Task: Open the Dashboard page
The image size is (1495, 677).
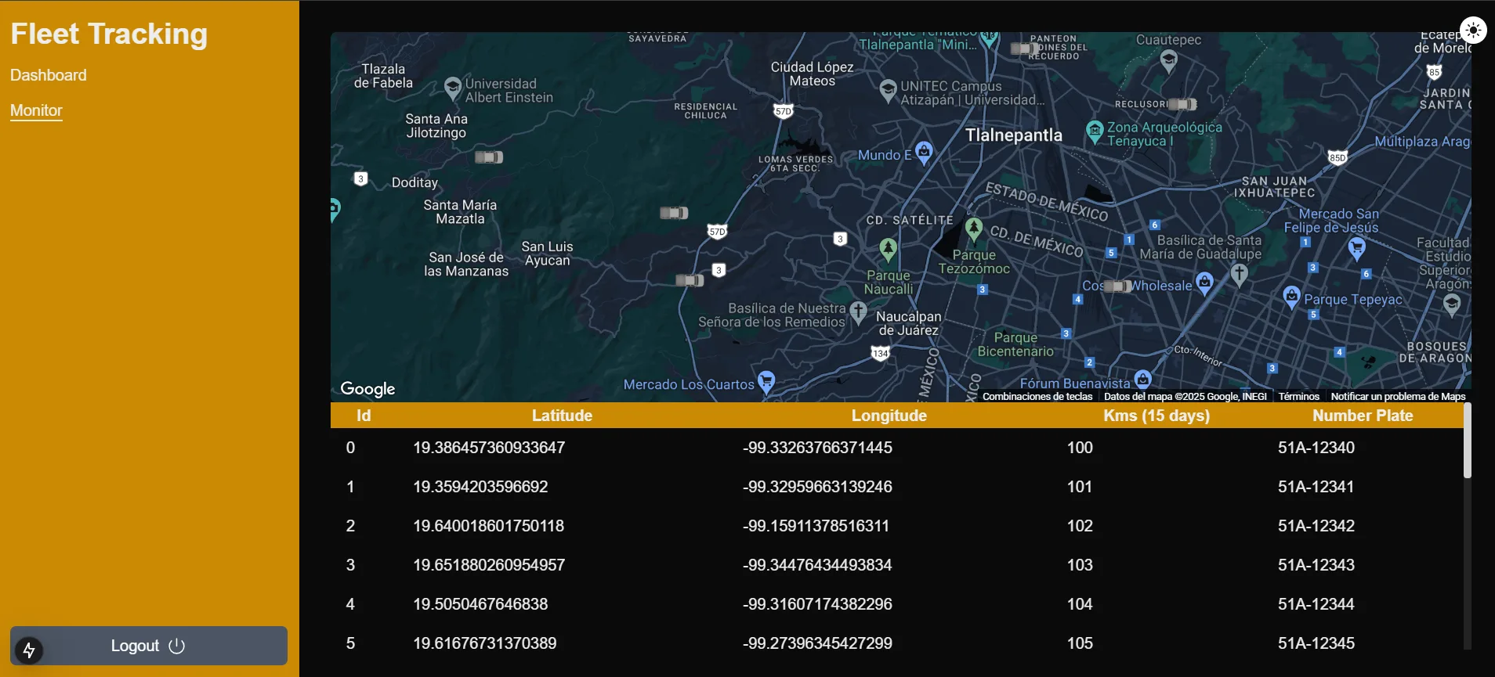Action: [49, 75]
